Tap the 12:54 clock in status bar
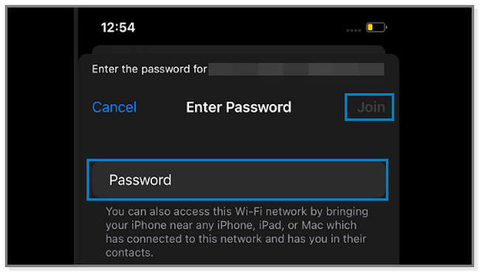This screenshot has width=480, height=273. point(118,27)
